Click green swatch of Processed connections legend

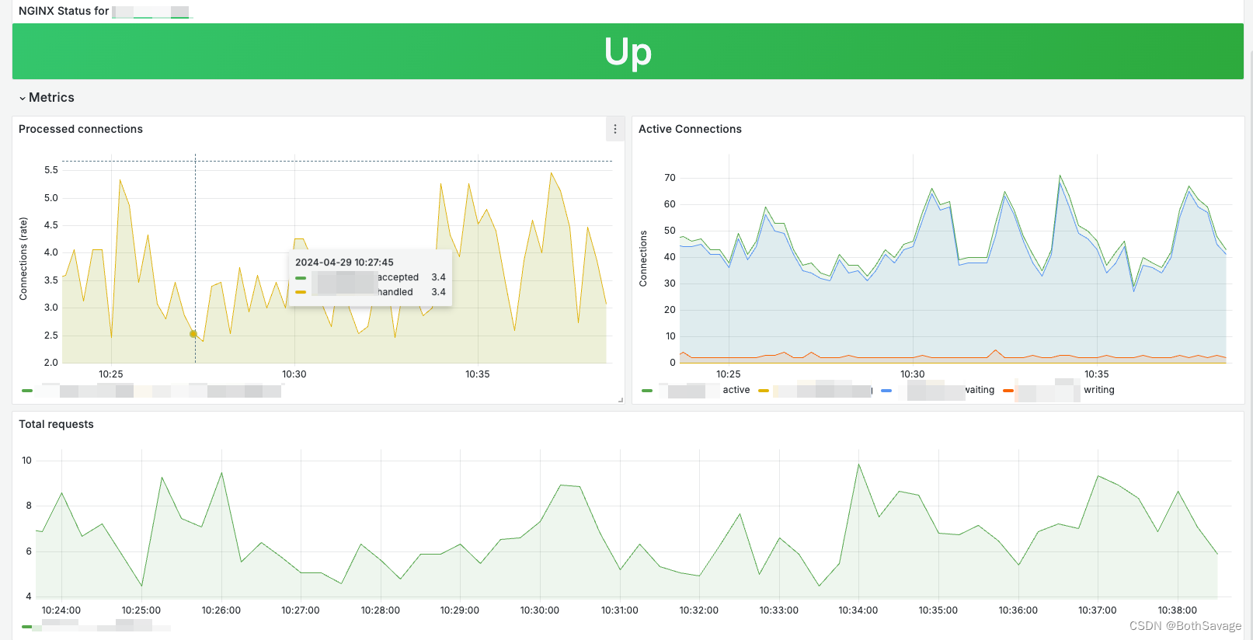(x=27, y=391)
